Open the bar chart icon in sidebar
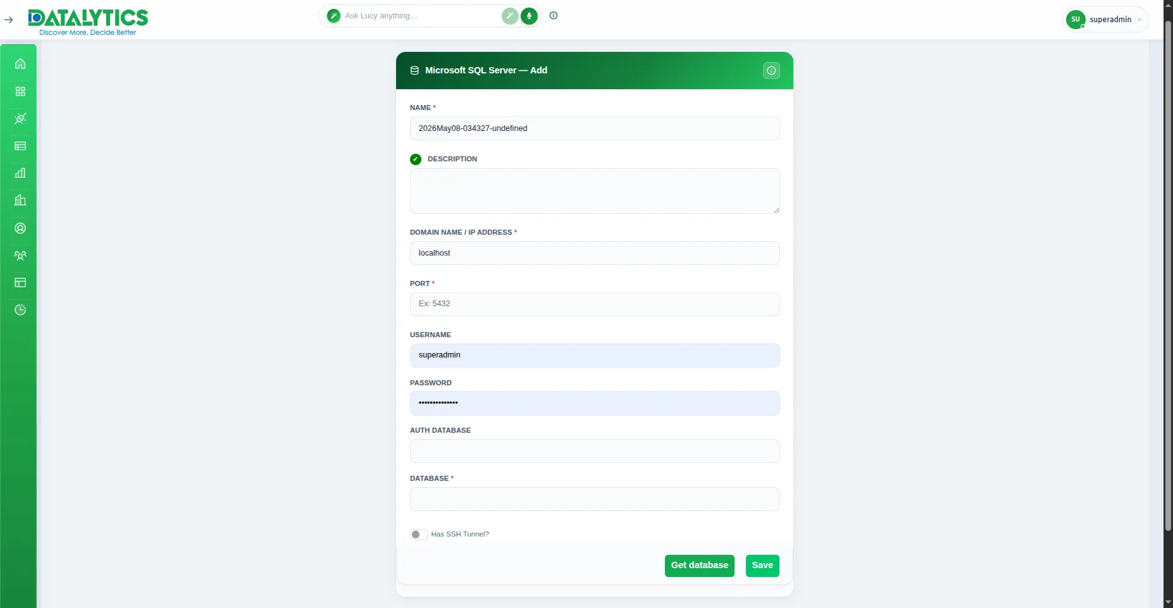This screenshot has height=608, width=1173. tap(20, 173)
